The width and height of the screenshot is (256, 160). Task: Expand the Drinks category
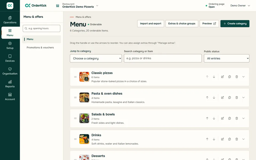pyautogui.click(x=243, y=139)
